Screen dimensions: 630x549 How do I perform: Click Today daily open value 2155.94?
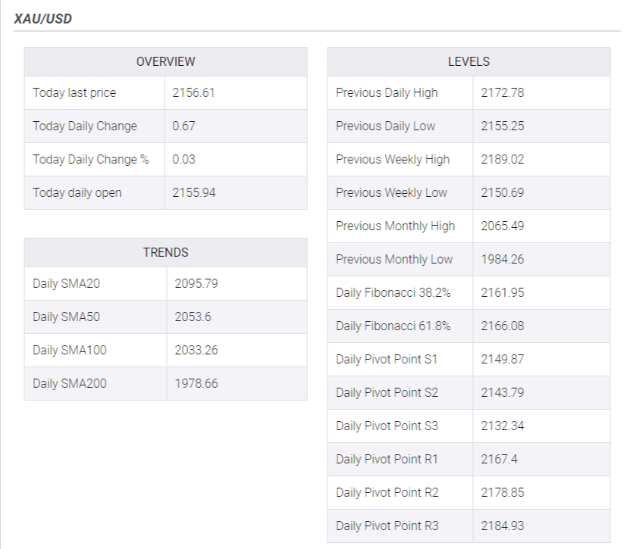(x=194, y=193)
